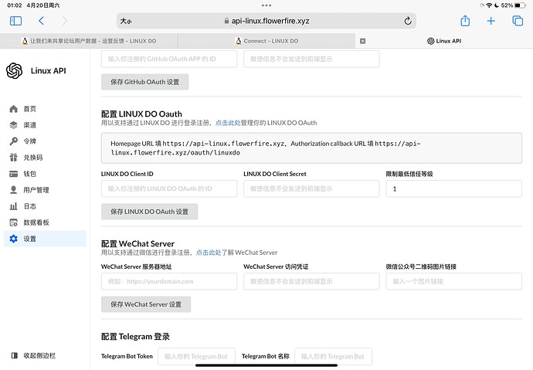This screenshot has width=533, height=370.
Task: Collapse sidebar via 收起侧边栏 icon
Action: (14, 355)
